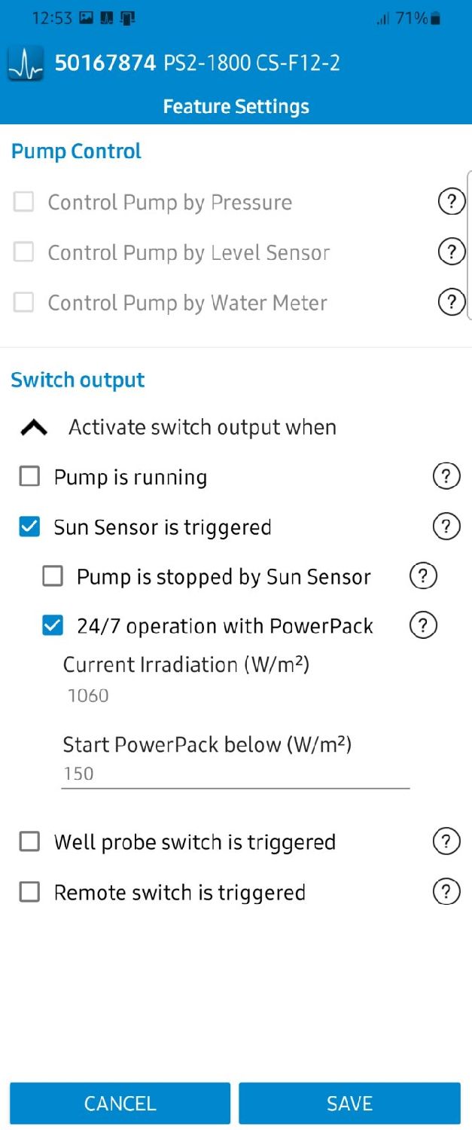Collapse the Activate switch output when section
This screenshot has height=1130, width=472.
click(35, 428)
